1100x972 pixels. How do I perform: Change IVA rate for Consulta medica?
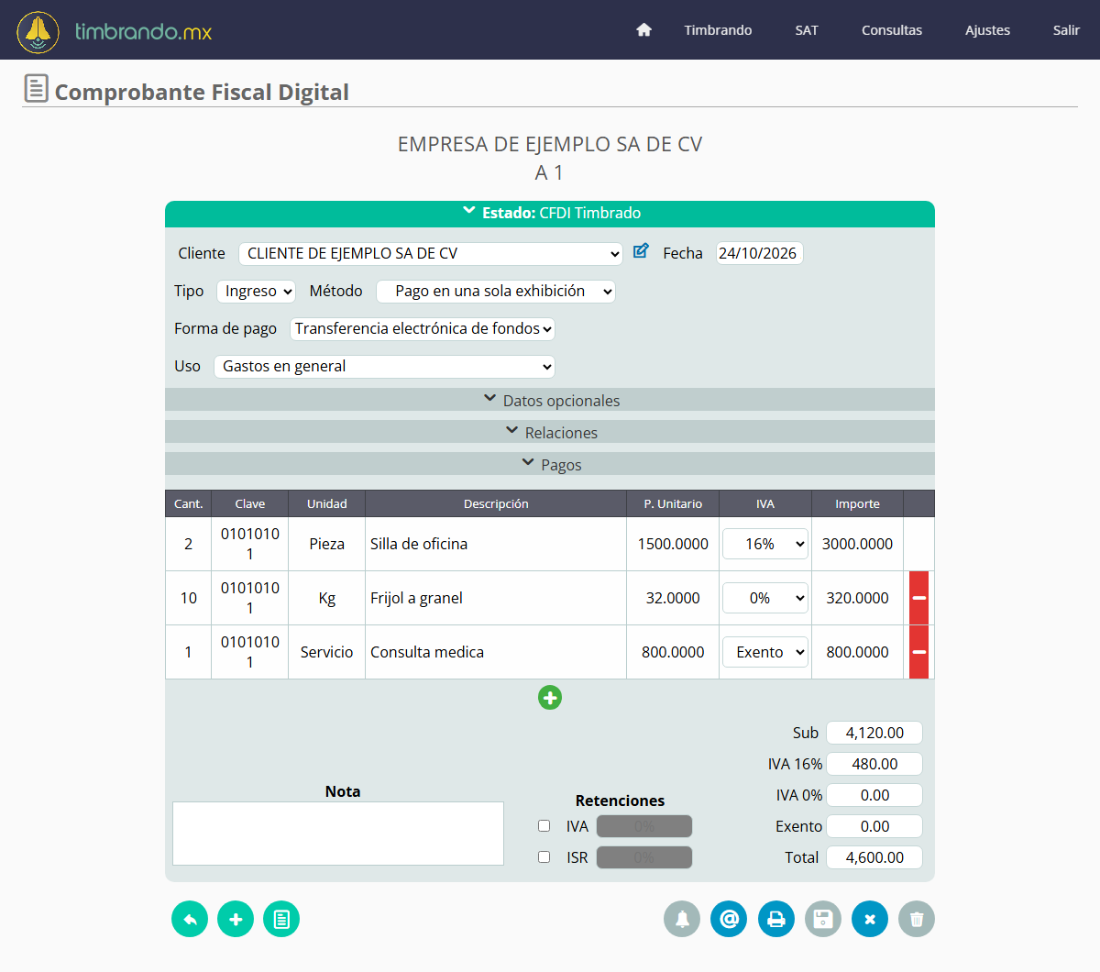(x=765, y=652)
